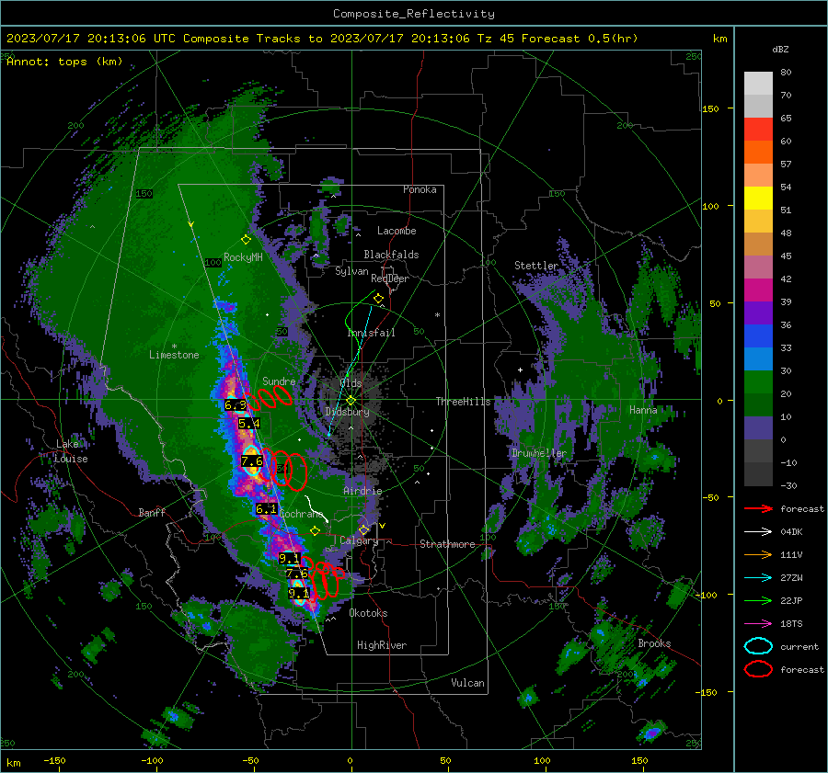Click the yellow 51-54 dBZ color swatch
Image resolution: width=828 pixels, height=773 pixels.
click(x=758, y=199)
